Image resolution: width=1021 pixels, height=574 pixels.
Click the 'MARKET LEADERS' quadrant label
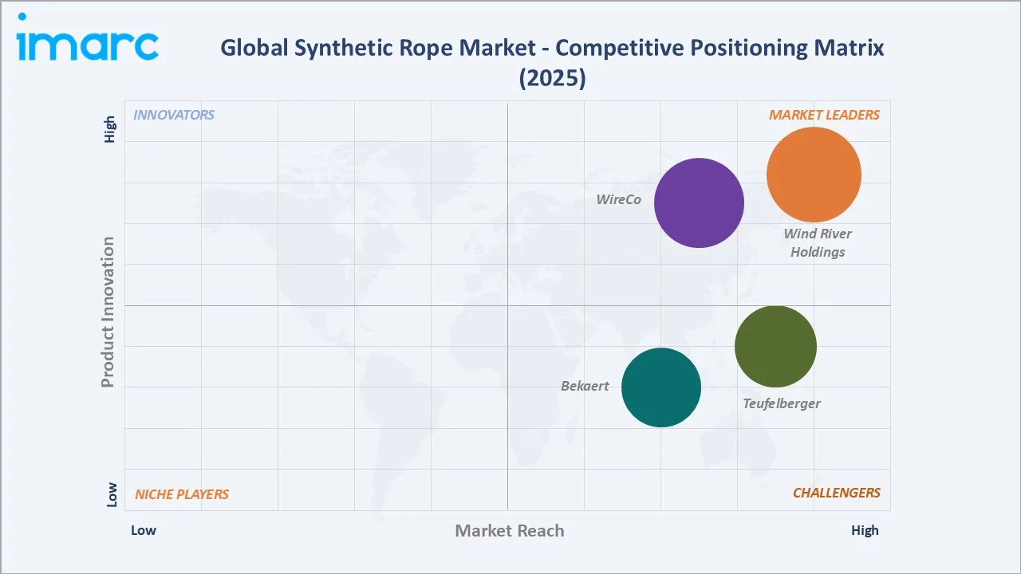tap(824, 115)
